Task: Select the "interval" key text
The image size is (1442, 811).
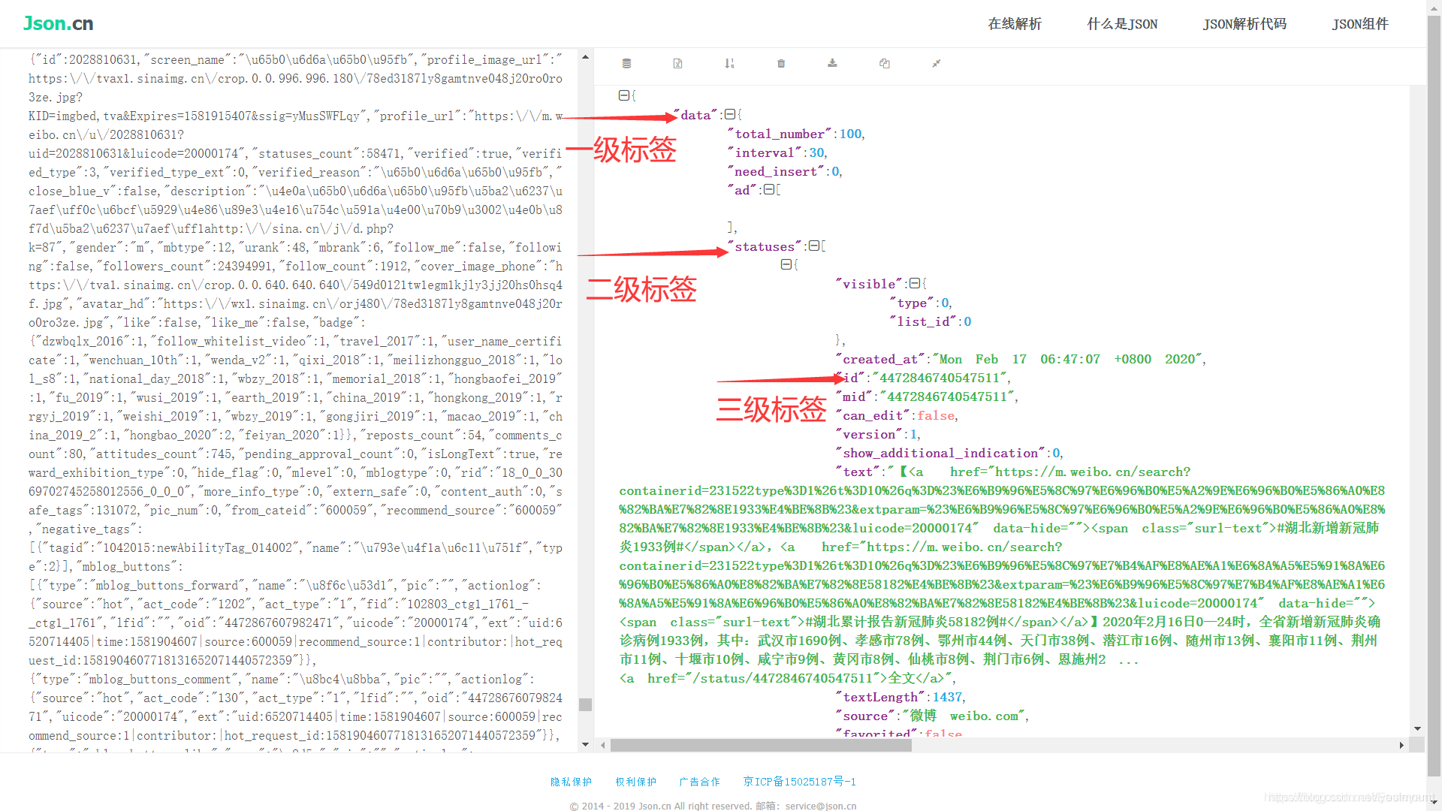Action: (764, 152)
